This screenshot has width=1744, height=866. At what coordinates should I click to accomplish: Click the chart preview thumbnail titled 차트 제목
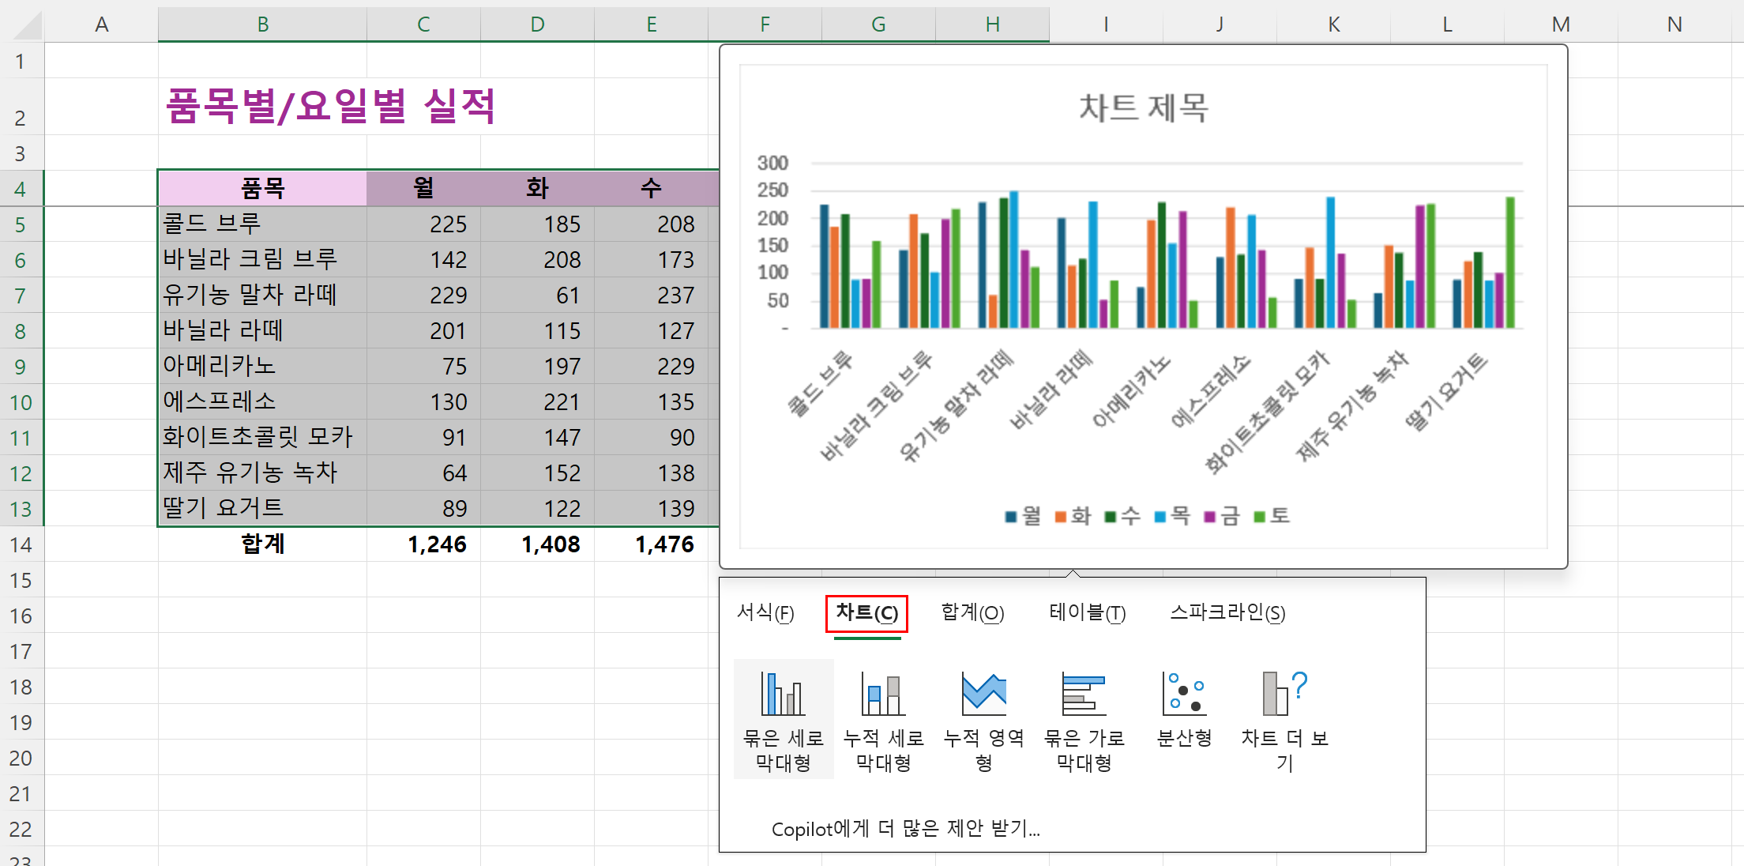(x=1143, y=307)
